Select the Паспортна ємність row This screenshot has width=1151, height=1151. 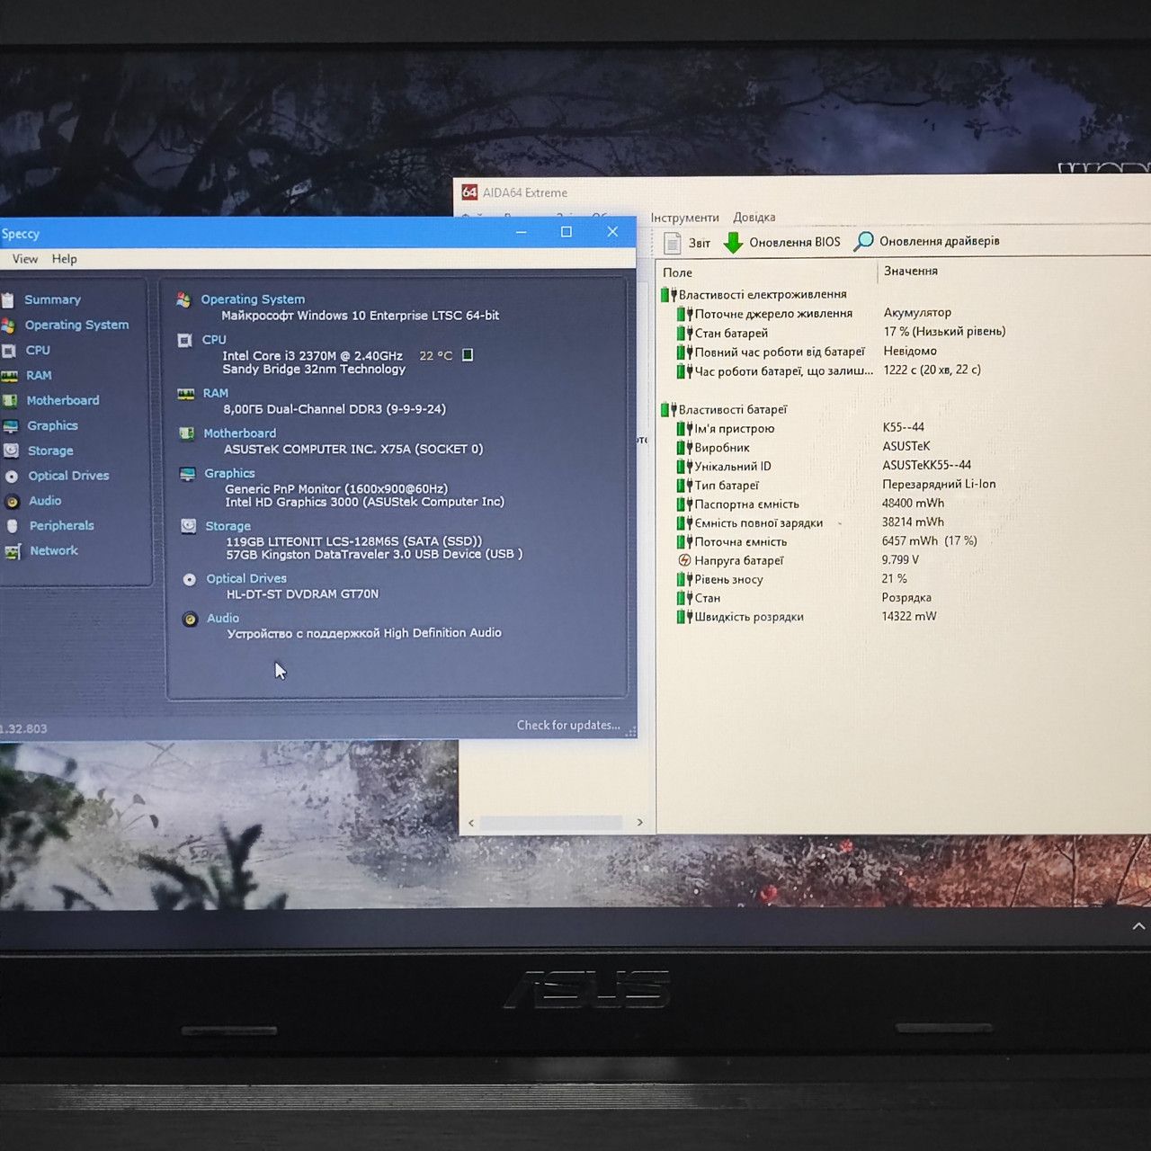[x=738, y=504]
